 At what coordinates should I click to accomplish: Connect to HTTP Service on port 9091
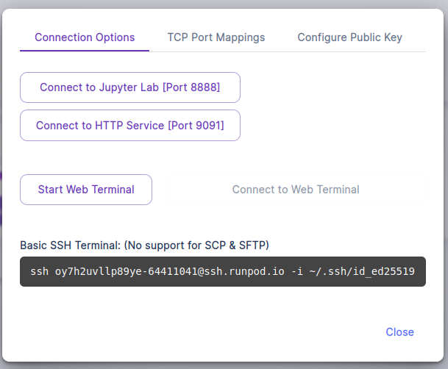(x=129, y=125)
